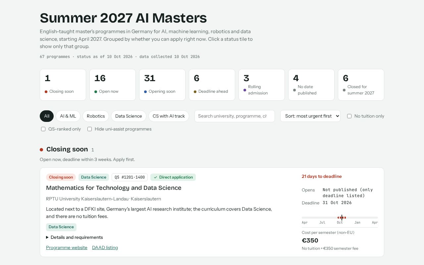Select the All category filter

47,116
